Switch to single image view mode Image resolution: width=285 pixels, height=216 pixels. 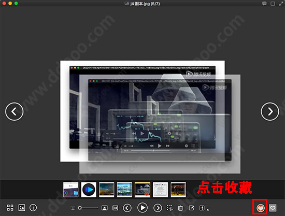click(22, 208)
